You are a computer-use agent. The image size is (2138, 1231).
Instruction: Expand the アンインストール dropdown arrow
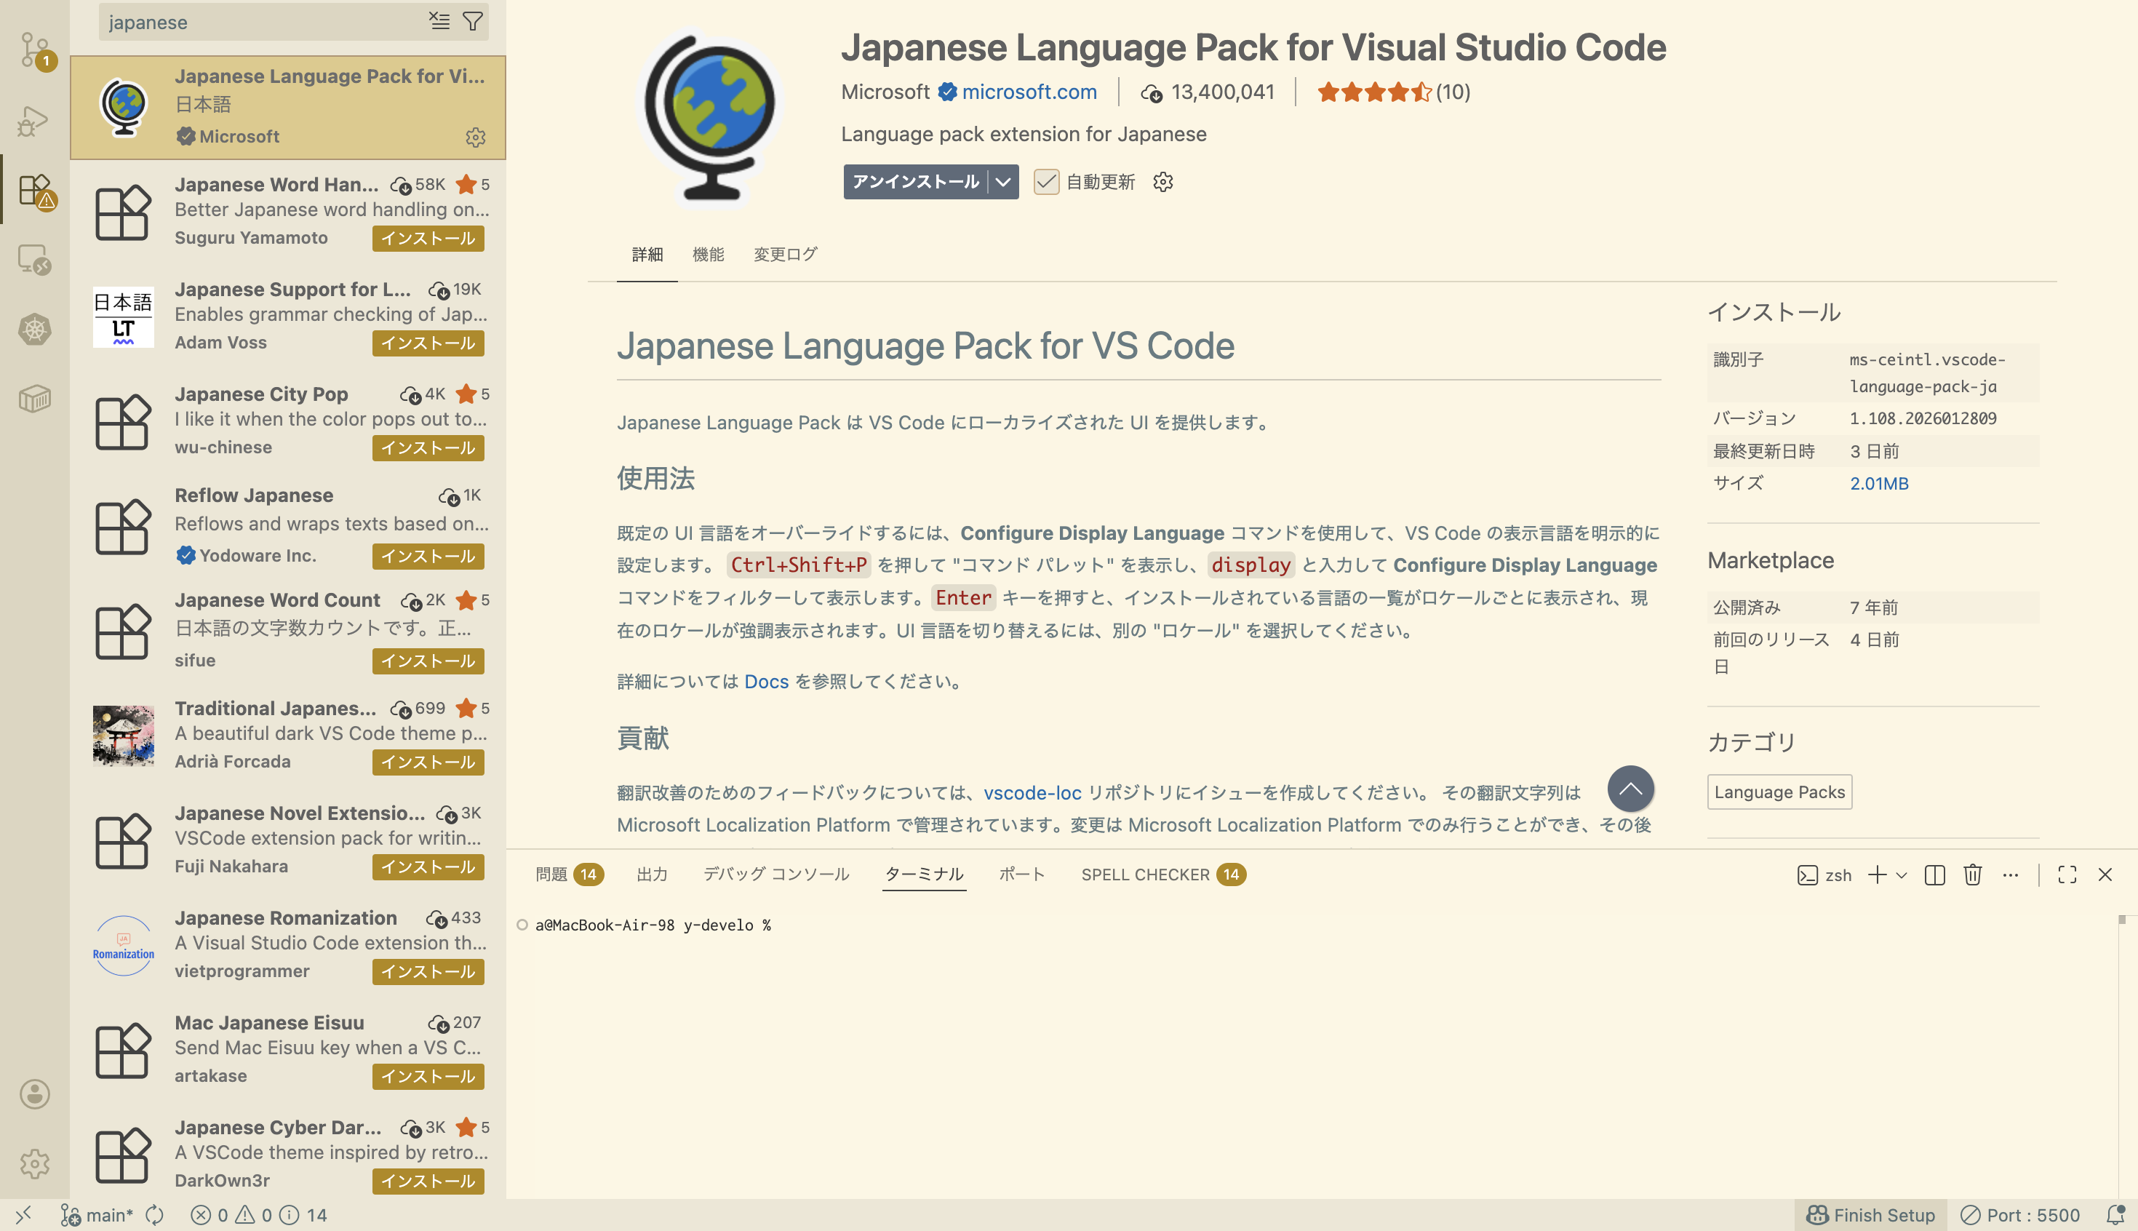[1002, 182]
